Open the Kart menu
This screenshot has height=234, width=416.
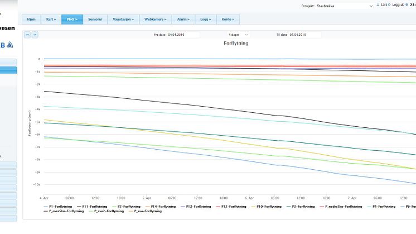(51, 20)
